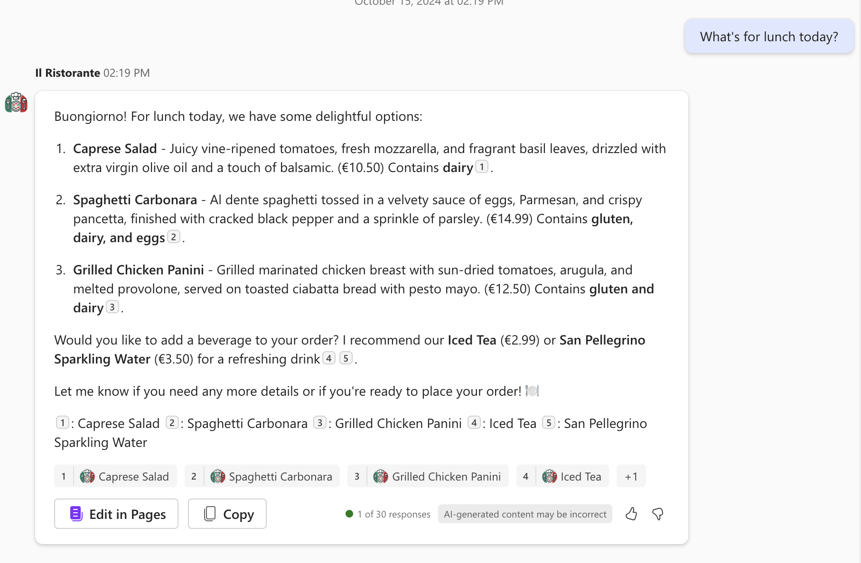The height and width of the screenshot is (563, 861).
Task: Expand the +1 hidden references chip
Action: pyautogui.click(x=631, y=476)
